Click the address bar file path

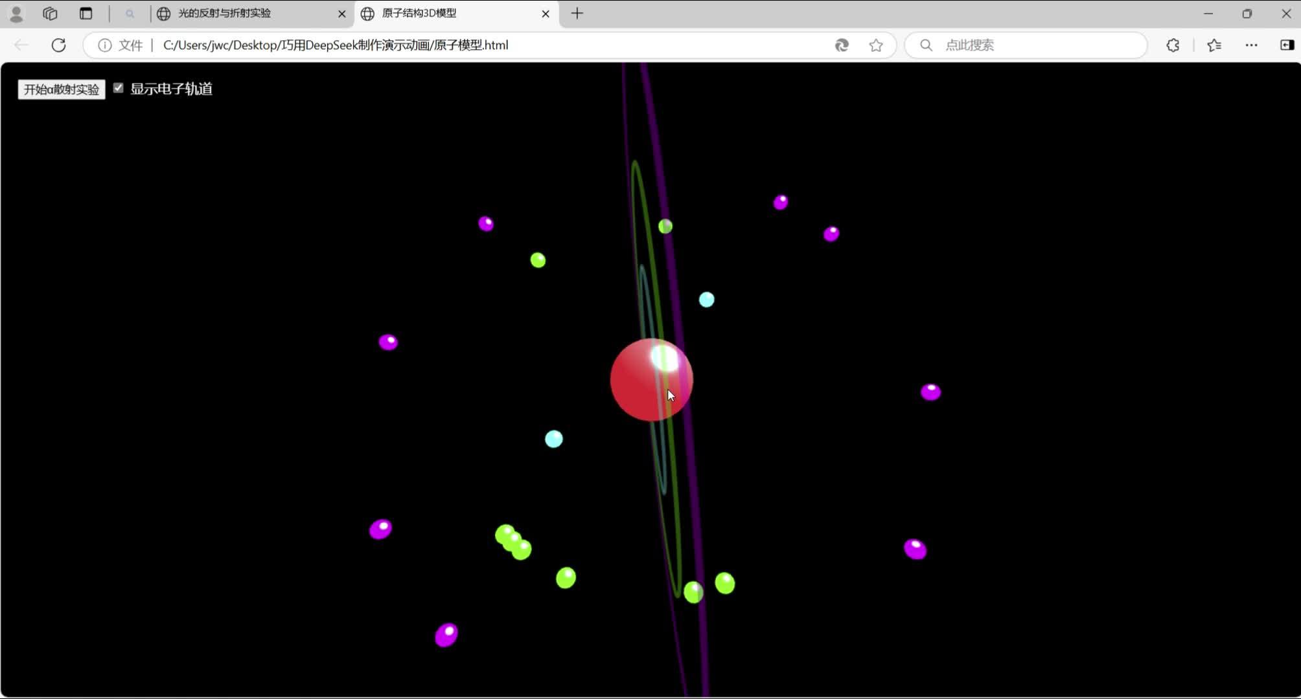pos(336,45)
